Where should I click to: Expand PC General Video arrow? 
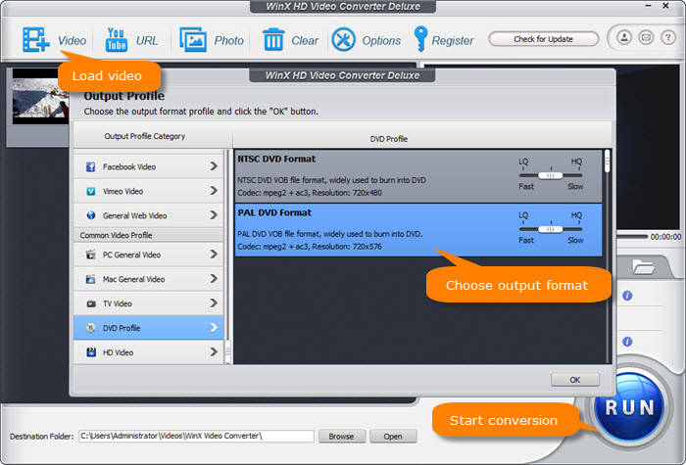[214, 254]
